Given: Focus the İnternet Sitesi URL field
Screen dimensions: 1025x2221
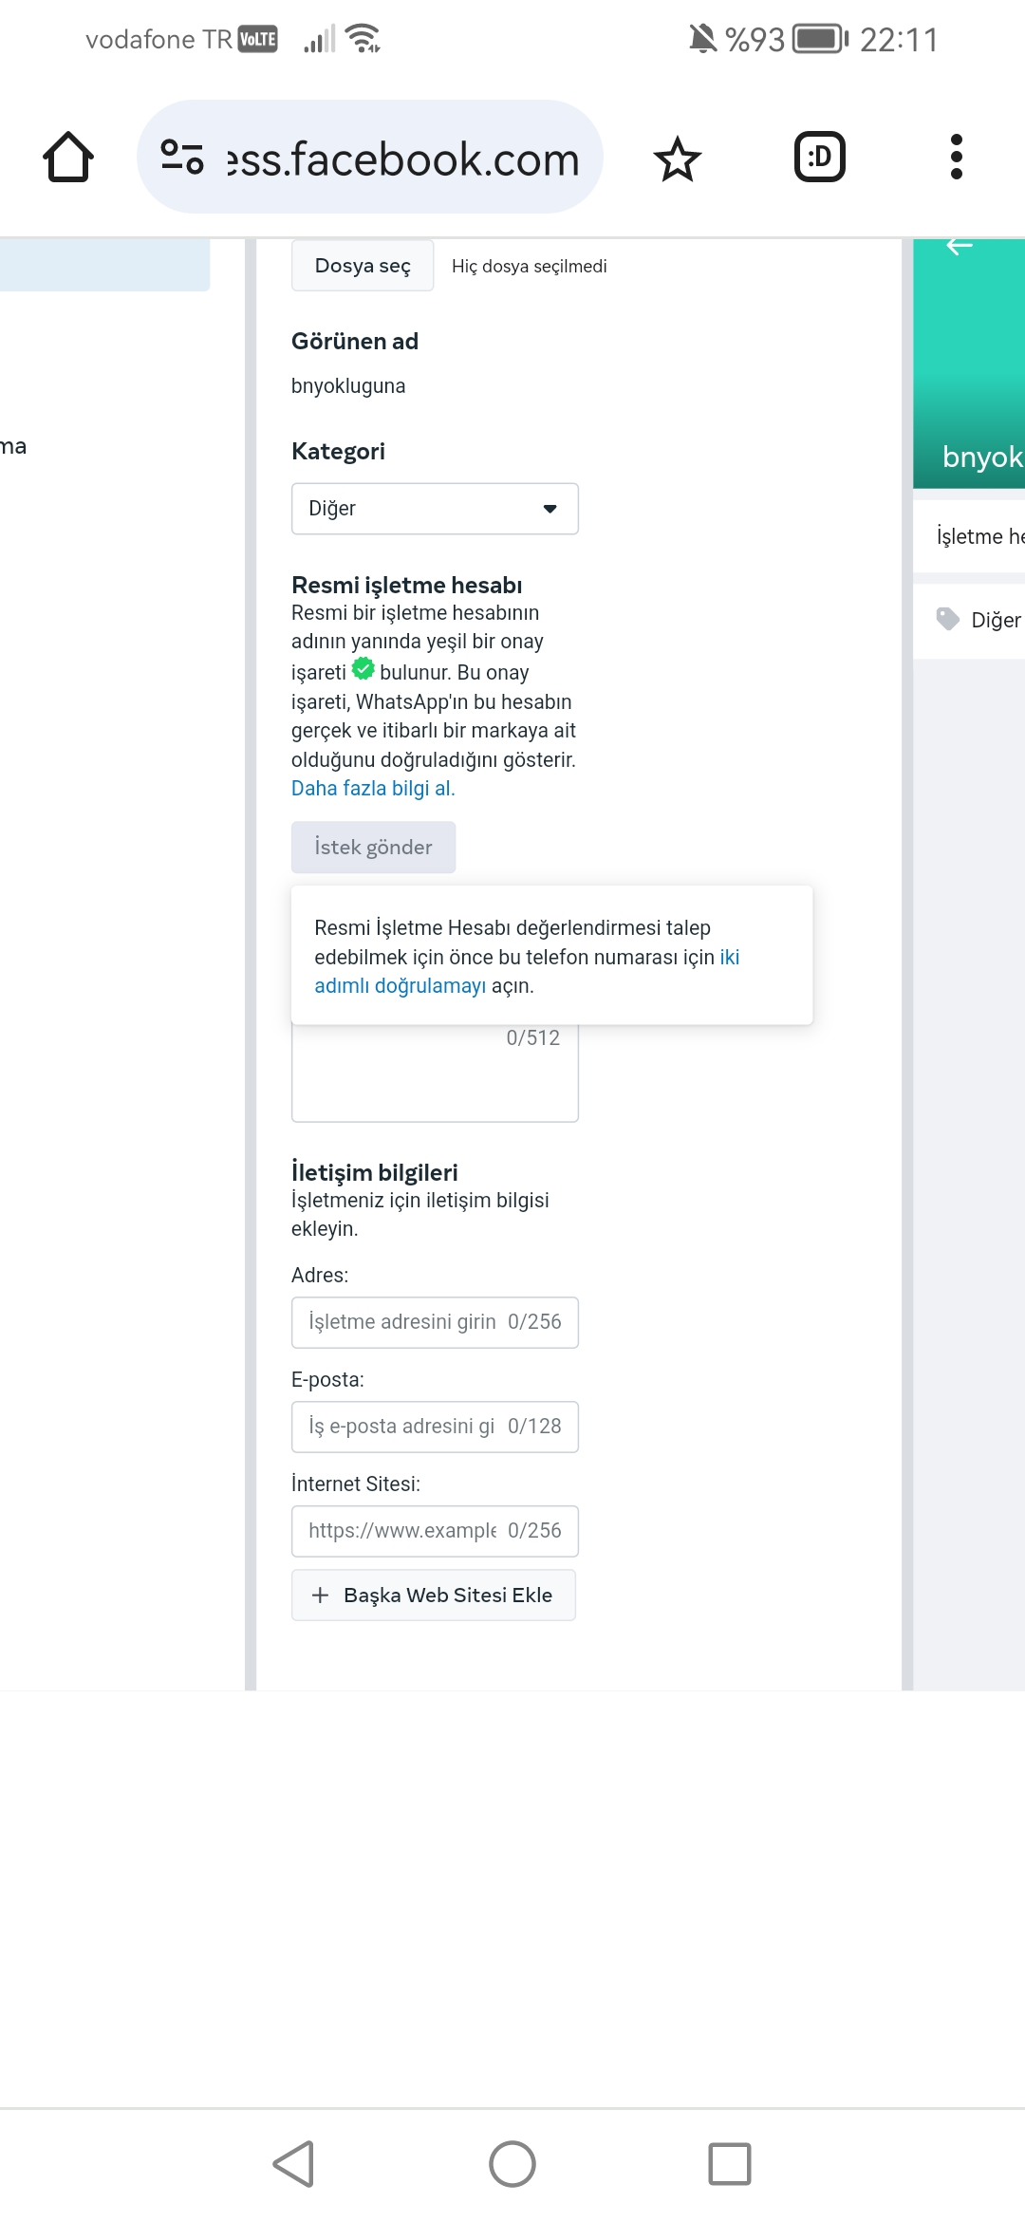Looking at the screenshot, I should point(435,1531).
